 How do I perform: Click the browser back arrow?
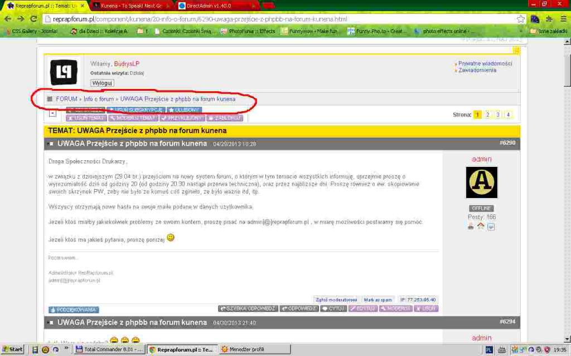click(7, 19)
